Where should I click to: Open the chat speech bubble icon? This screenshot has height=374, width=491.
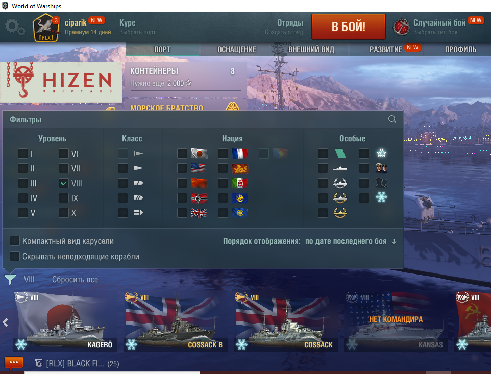click(x=14, y=363)
